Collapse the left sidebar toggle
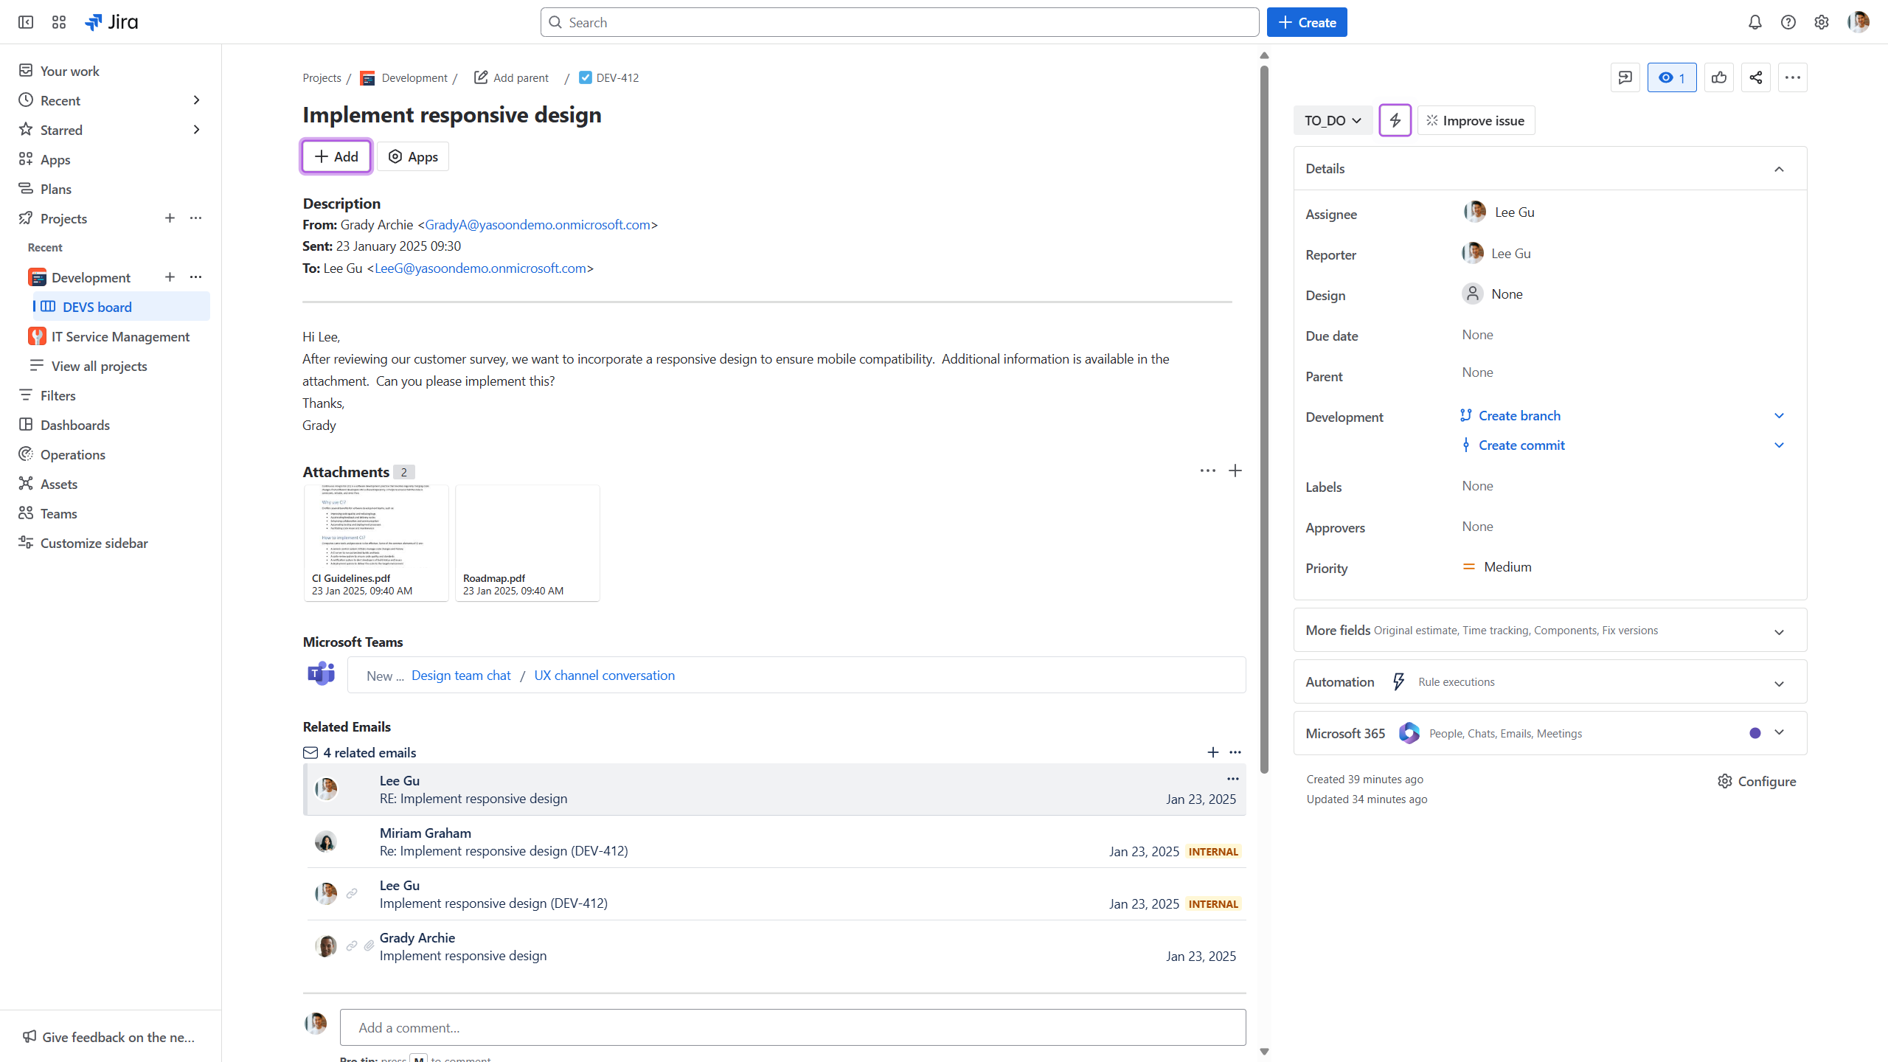The width and height of the screenshot is (1888, 1062). (x=26, y=22)
